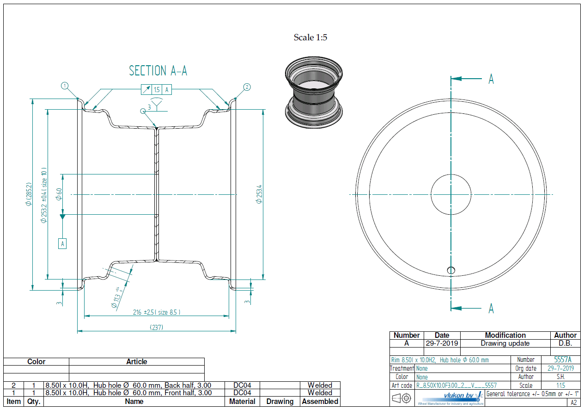Screen dimensions: 584x410
Task: Select the Art code value field
Action: coord(456,385)
